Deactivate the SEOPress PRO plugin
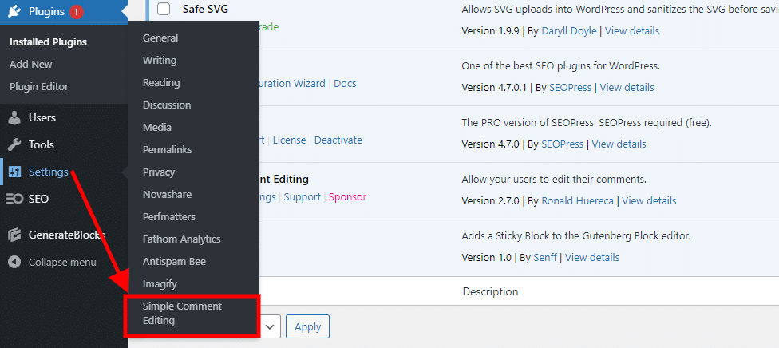This screenshot has width=779, height=348. [338, 140]
